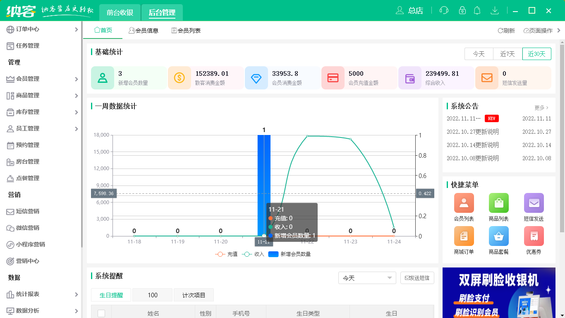The image size is (565, 318).
Task: Click the download icon in the title bar
Action: point(495,10)
